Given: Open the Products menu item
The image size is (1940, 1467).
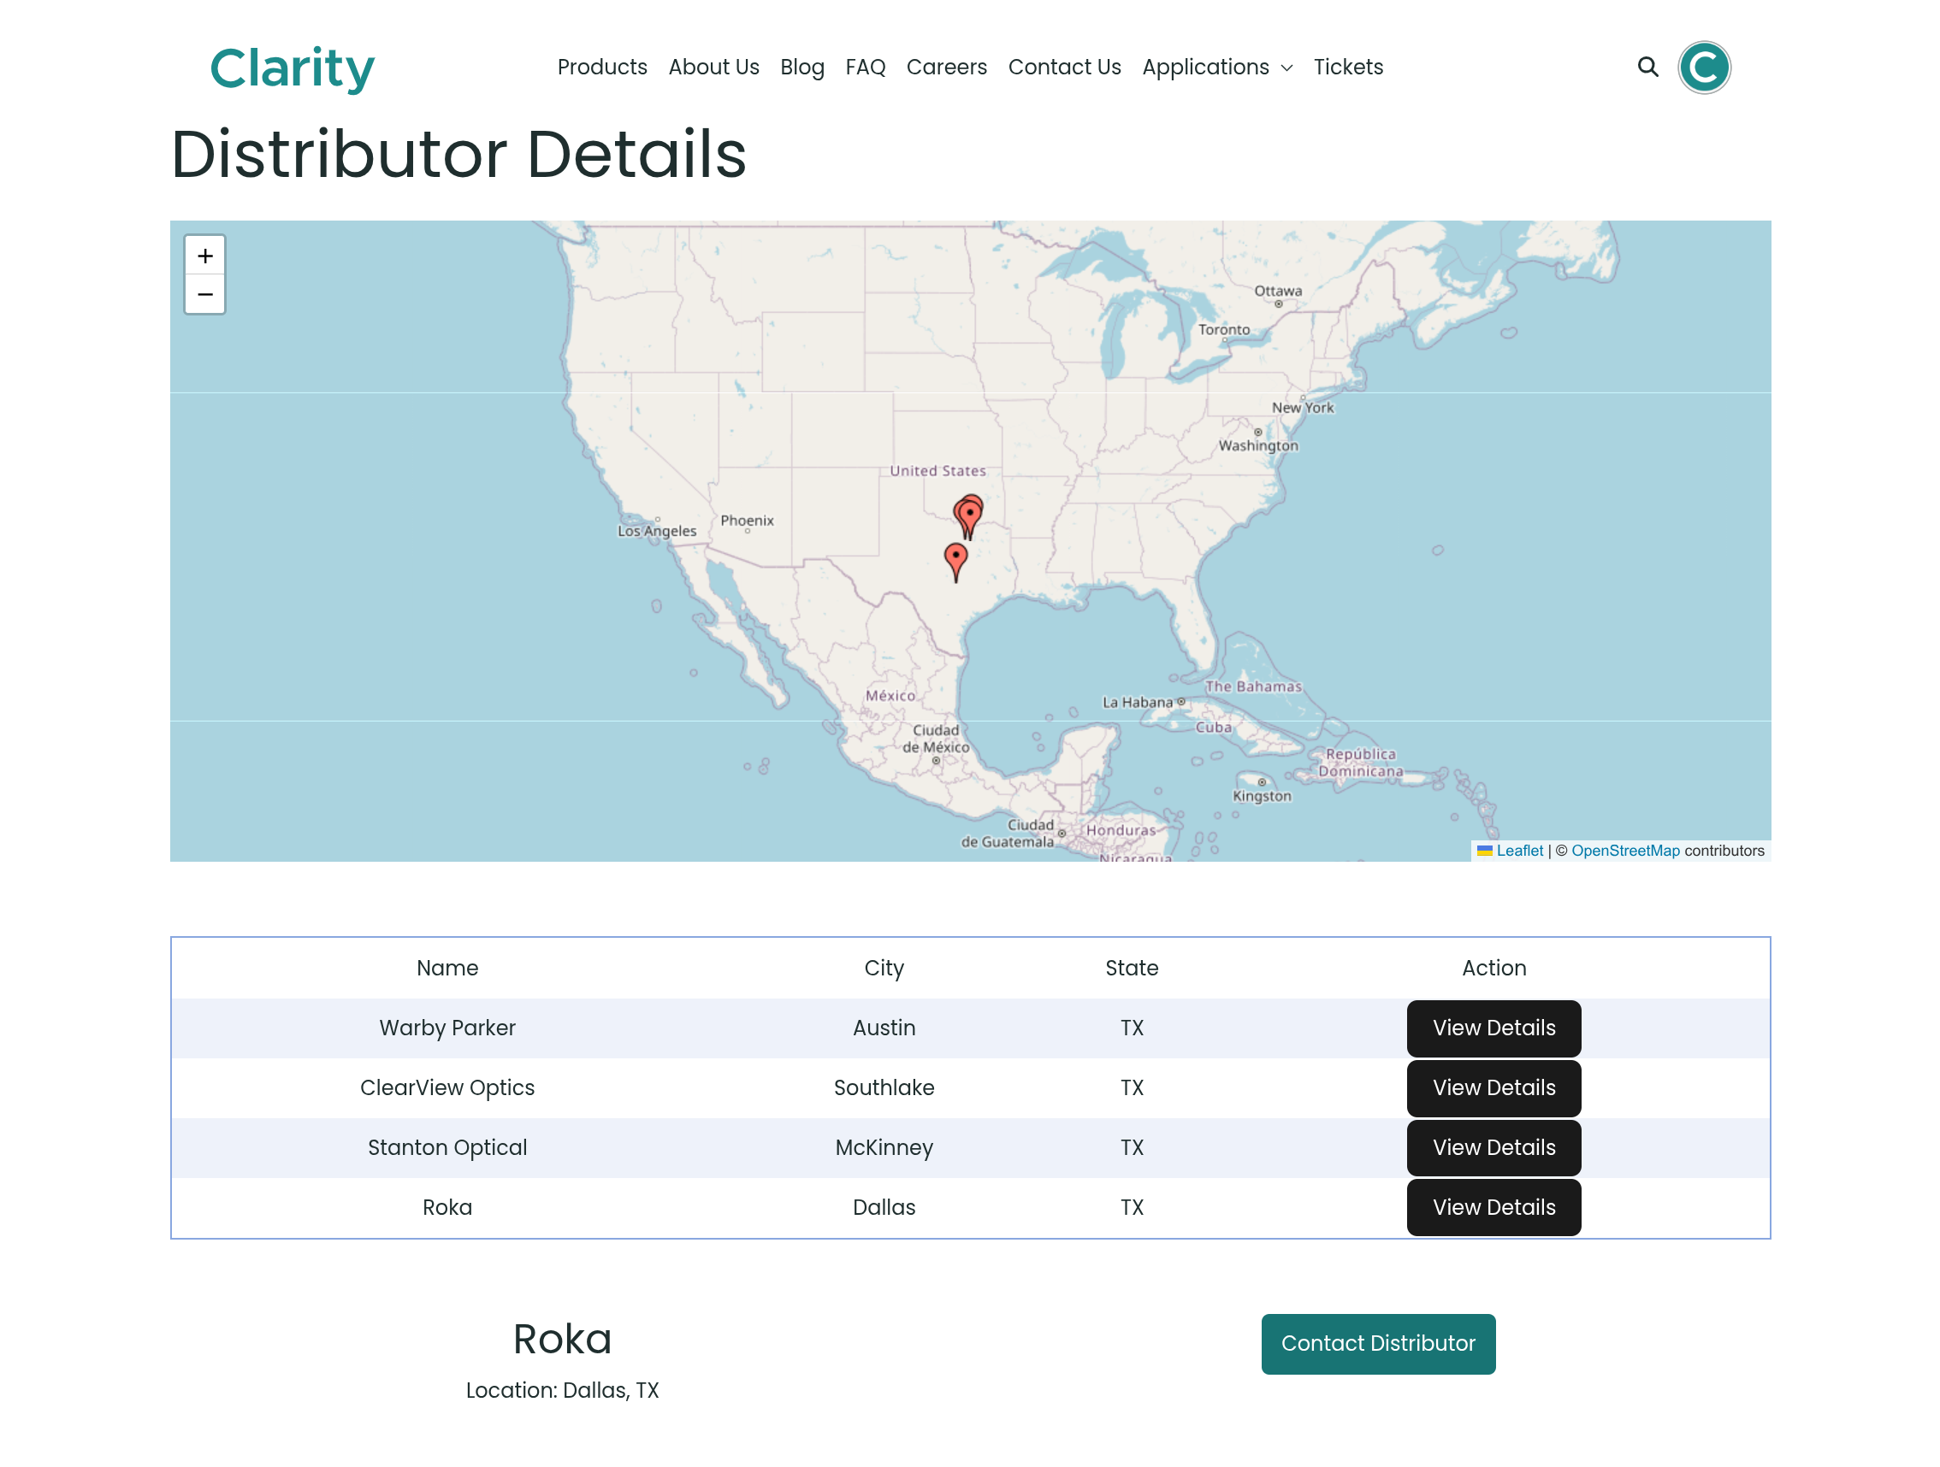Looking at the screenshot, I should coord(601,67).
